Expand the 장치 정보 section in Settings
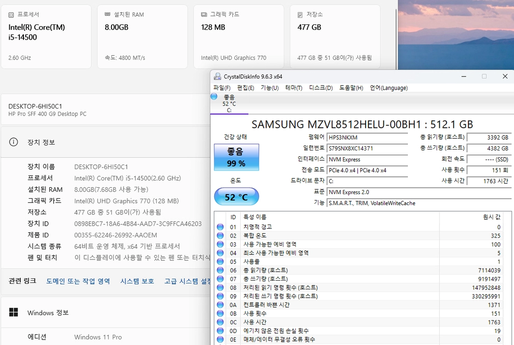The image size is (514, 345). pos(106,142)
